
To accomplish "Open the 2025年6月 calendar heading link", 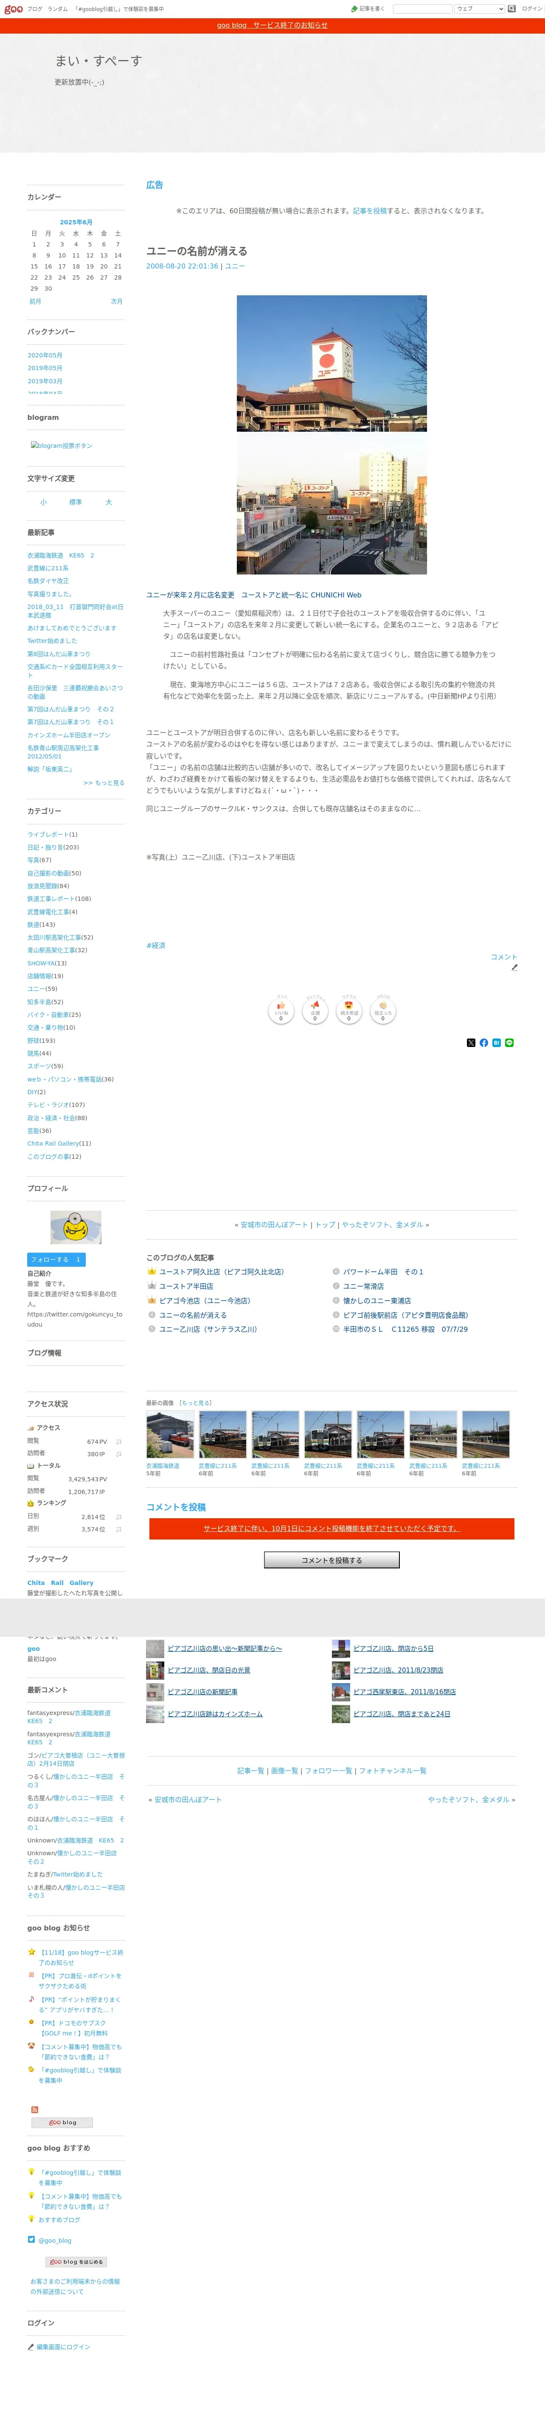I will 76,223.
